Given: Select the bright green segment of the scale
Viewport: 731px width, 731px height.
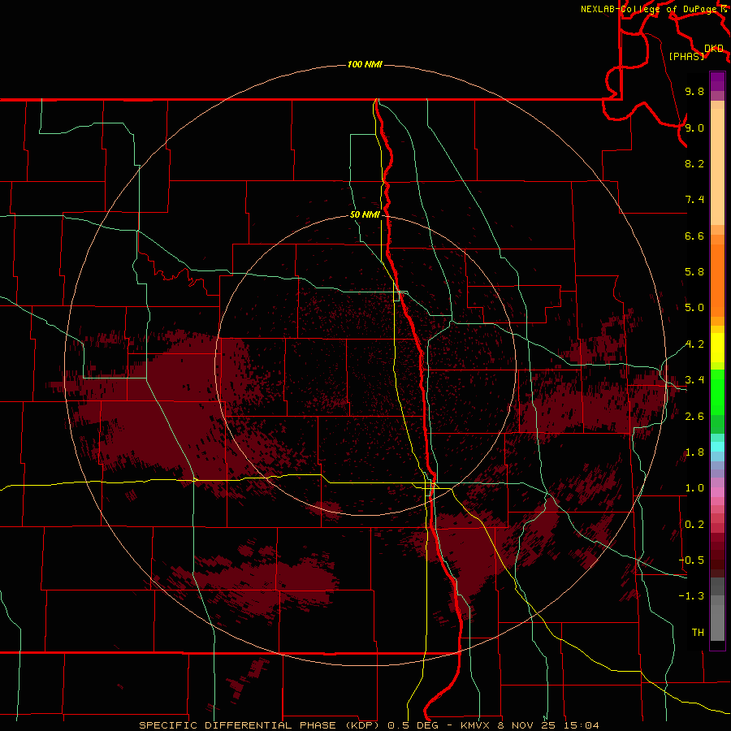Looking at the screenshot, I should click(x=717, y=392).
